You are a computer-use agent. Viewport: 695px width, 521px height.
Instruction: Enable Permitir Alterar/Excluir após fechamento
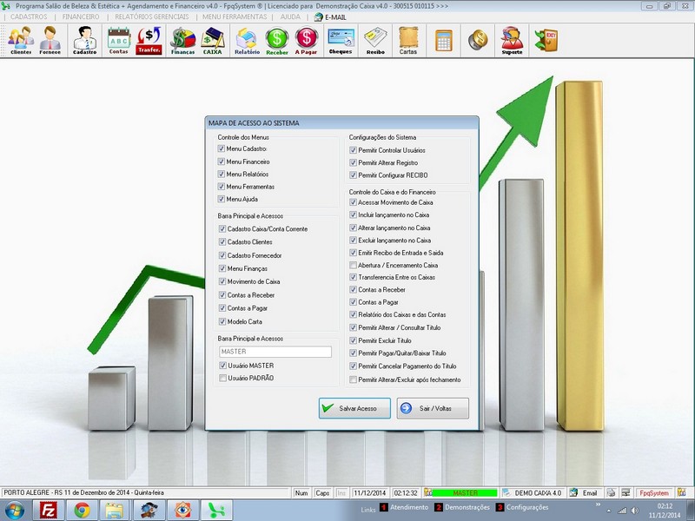353,379
